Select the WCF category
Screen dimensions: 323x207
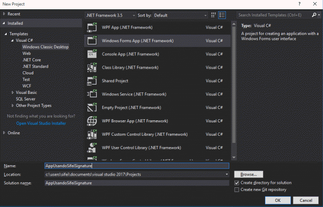click(x=27, y=86)
